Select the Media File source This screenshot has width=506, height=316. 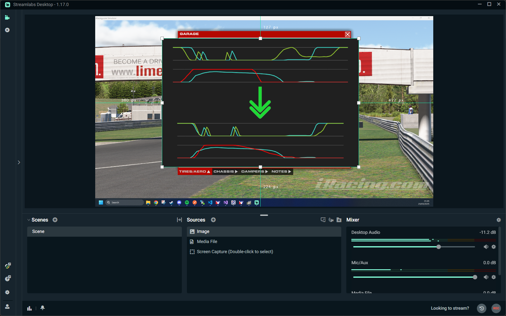click(207, 241)
